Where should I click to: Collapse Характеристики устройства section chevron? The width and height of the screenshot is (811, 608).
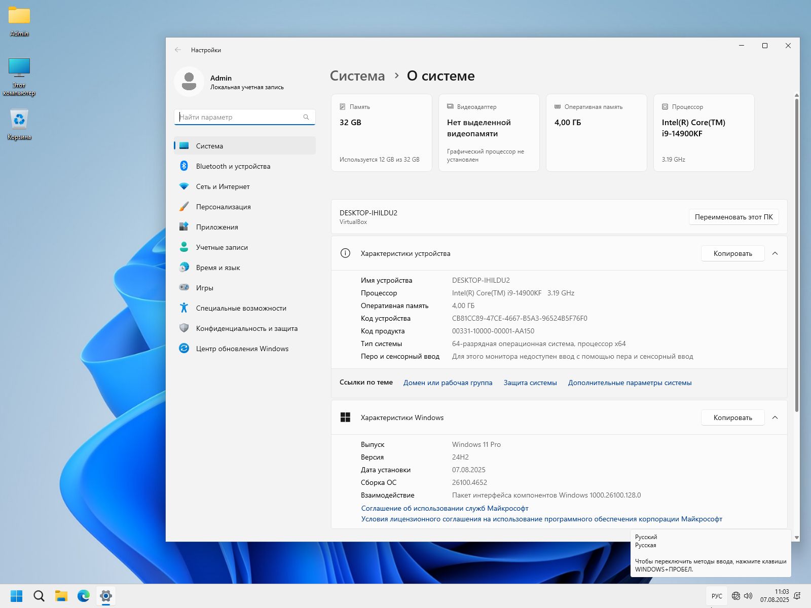775,253
